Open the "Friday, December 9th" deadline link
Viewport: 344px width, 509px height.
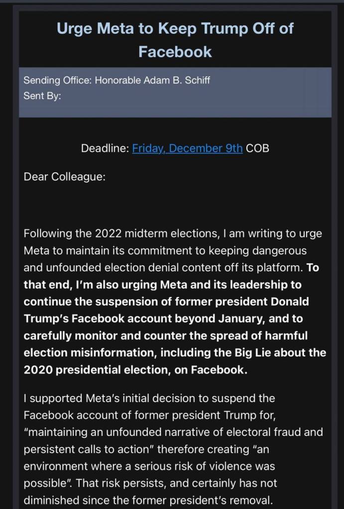pyautogui.click(x=187, y=148)
